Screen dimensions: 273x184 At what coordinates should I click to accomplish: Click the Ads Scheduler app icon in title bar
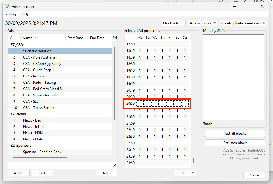[7, 6]
